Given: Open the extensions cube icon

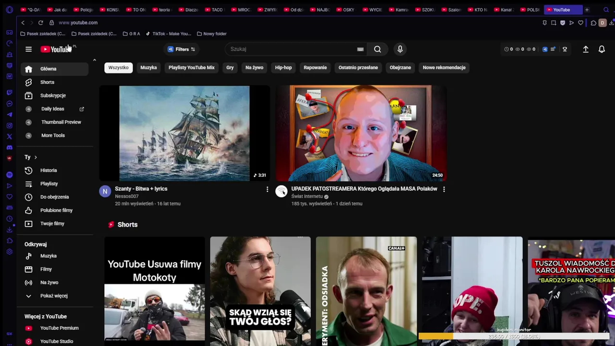Looking at the screenshot, I should tap(593, 23).
